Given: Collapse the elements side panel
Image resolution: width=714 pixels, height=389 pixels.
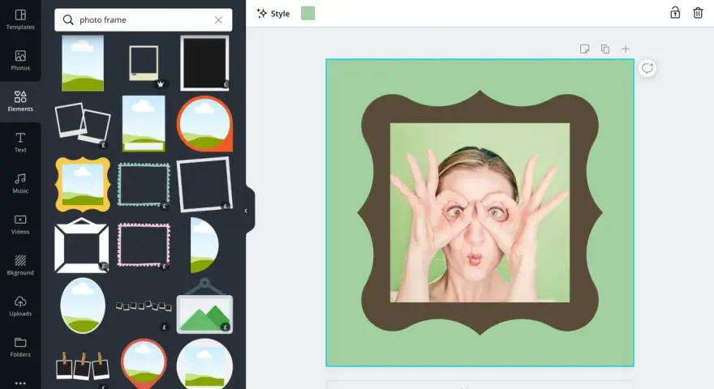Looking at the screenshot, I should (247, 210).
